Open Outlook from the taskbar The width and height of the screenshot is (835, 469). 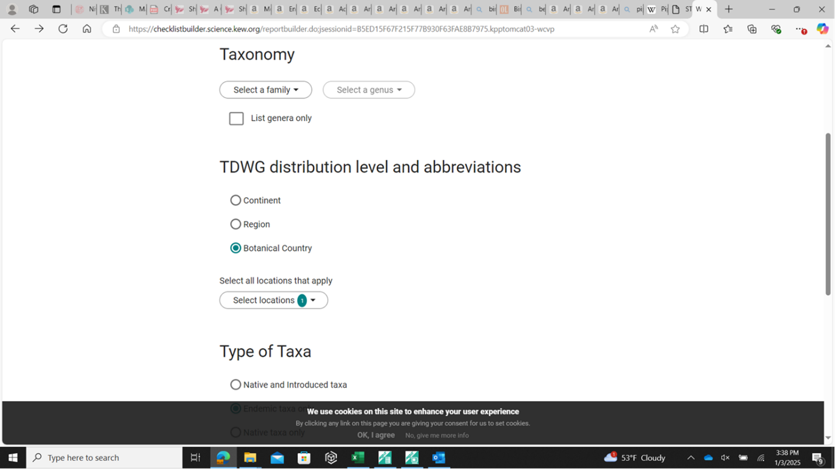click(x=439, y=458)
